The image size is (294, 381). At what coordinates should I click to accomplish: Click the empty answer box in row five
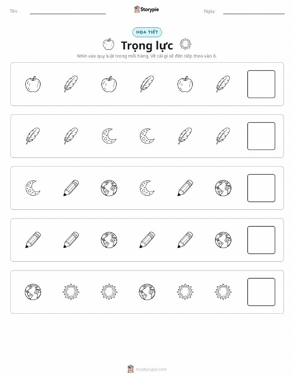click(x=261, y=292)
